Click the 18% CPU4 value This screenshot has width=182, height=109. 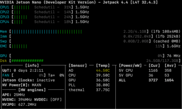(67, 22)
